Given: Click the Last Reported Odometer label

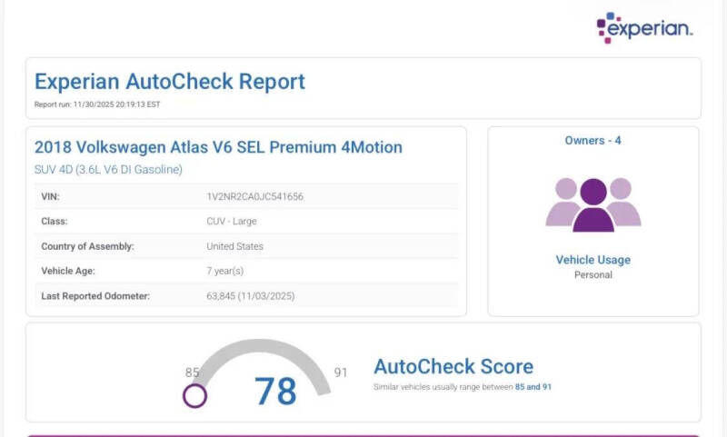Looking at the screenshot, I should [x=95, y=296].
